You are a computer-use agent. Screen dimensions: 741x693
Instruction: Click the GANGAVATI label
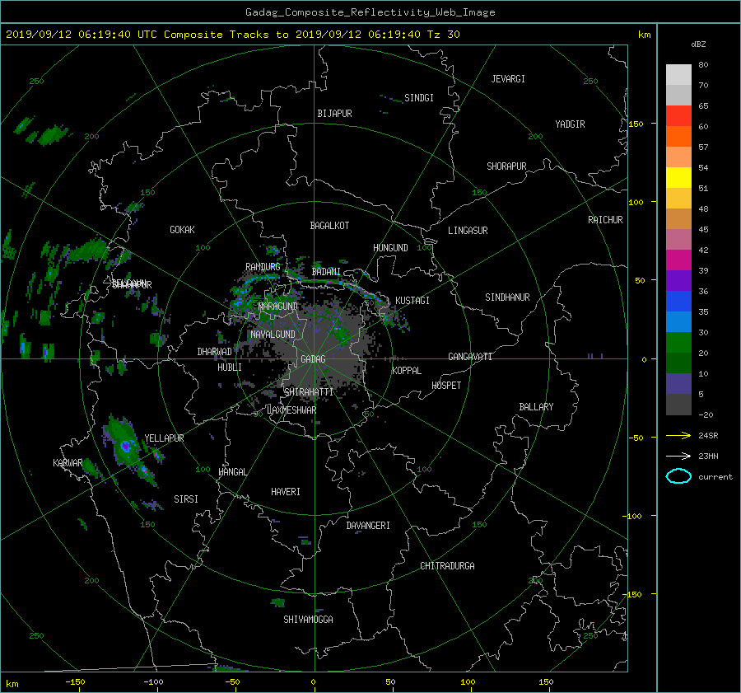pos(470,357)
